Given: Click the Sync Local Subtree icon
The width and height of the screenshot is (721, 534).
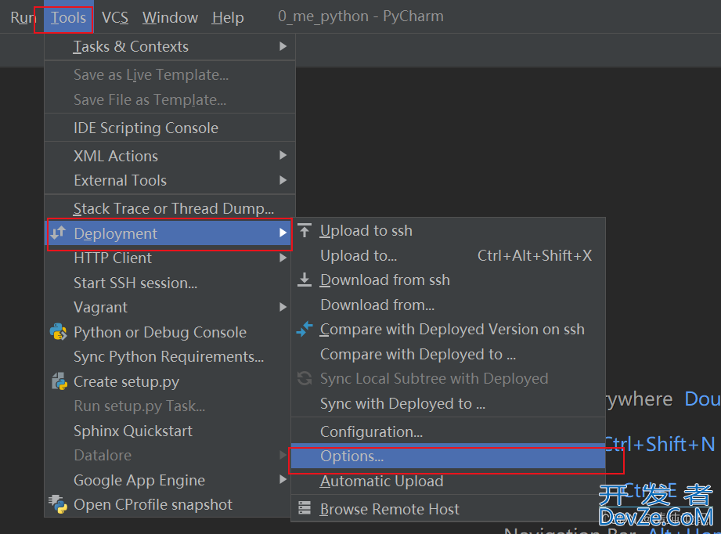Looking at the screenshot, I should [305, 378].
